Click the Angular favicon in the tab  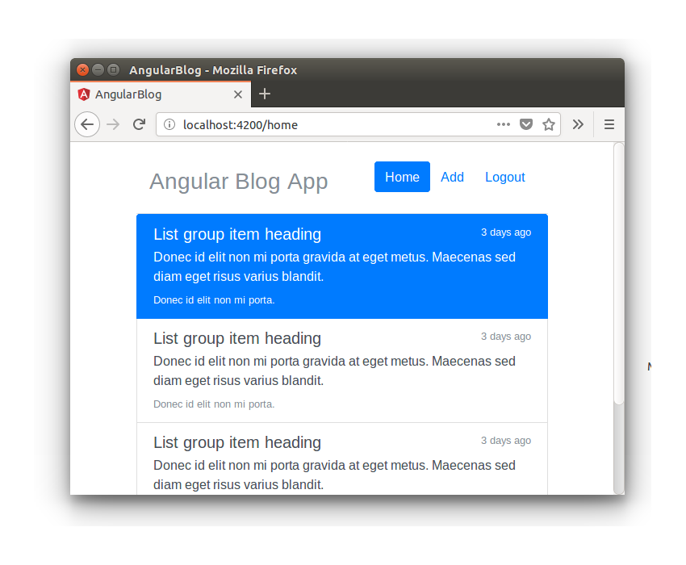point(84,94)
